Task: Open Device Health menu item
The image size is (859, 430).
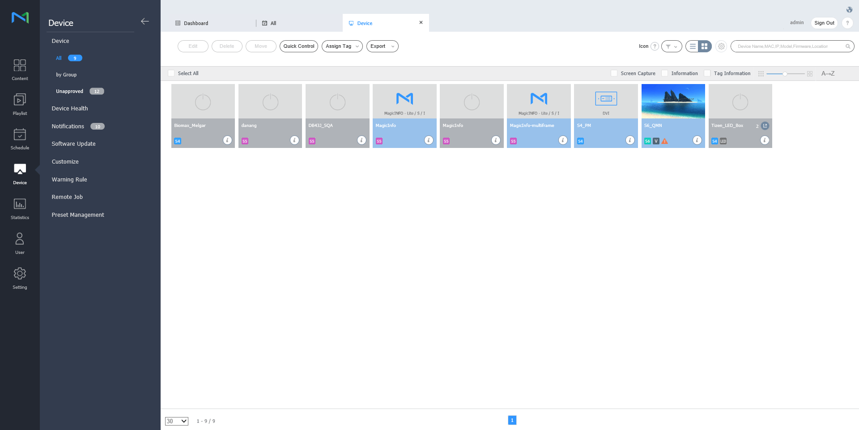Action: (x=70, y=108)
